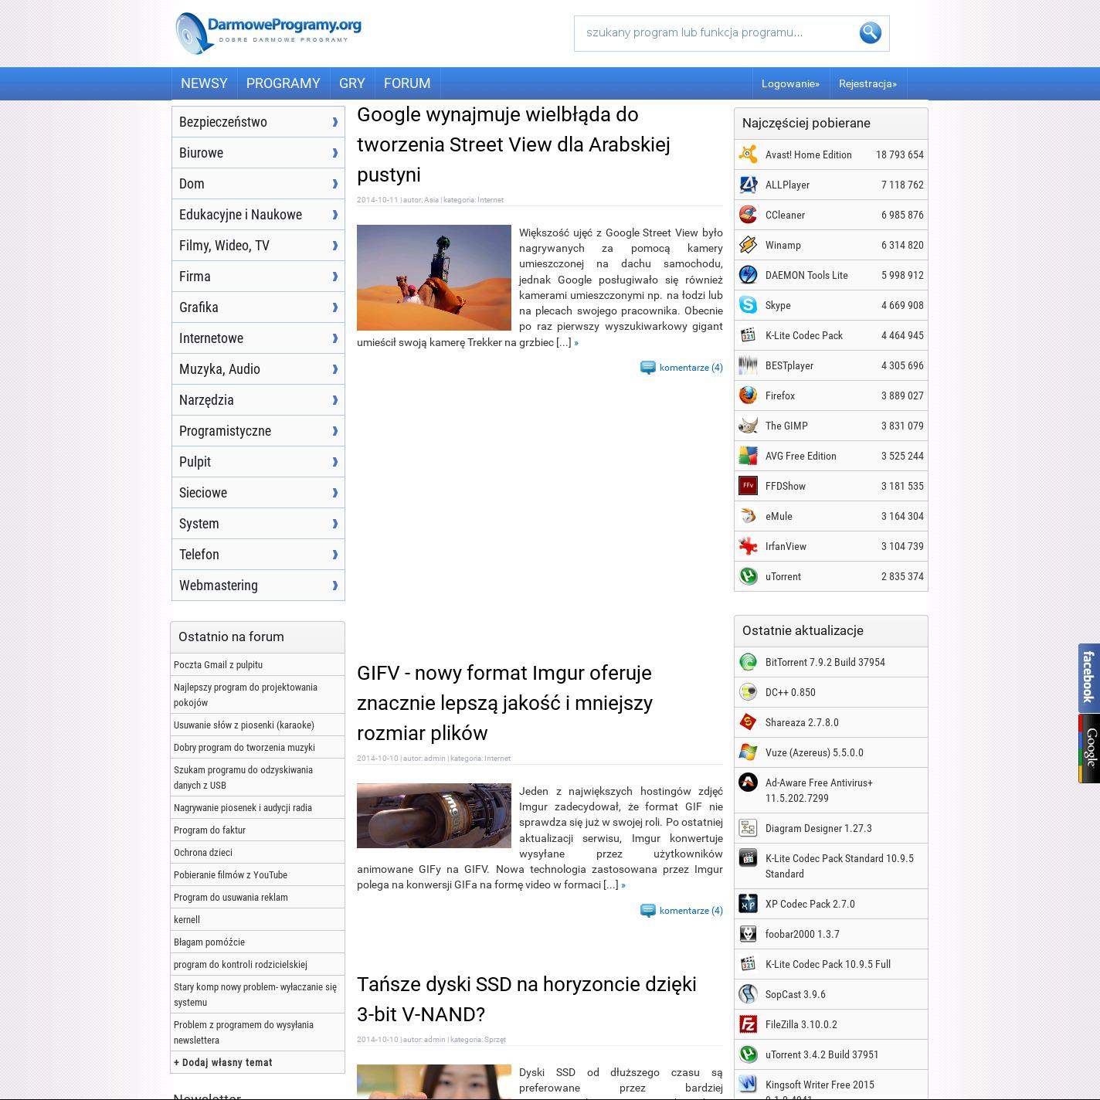Open the camel Street View article thumbnail
Image resolution: width=1100 pixels, height=1100 pixels.
click(x=434, y=277)
